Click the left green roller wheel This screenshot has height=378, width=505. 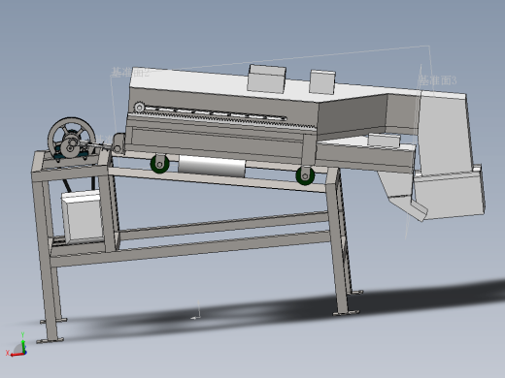(x=159, y=164)
